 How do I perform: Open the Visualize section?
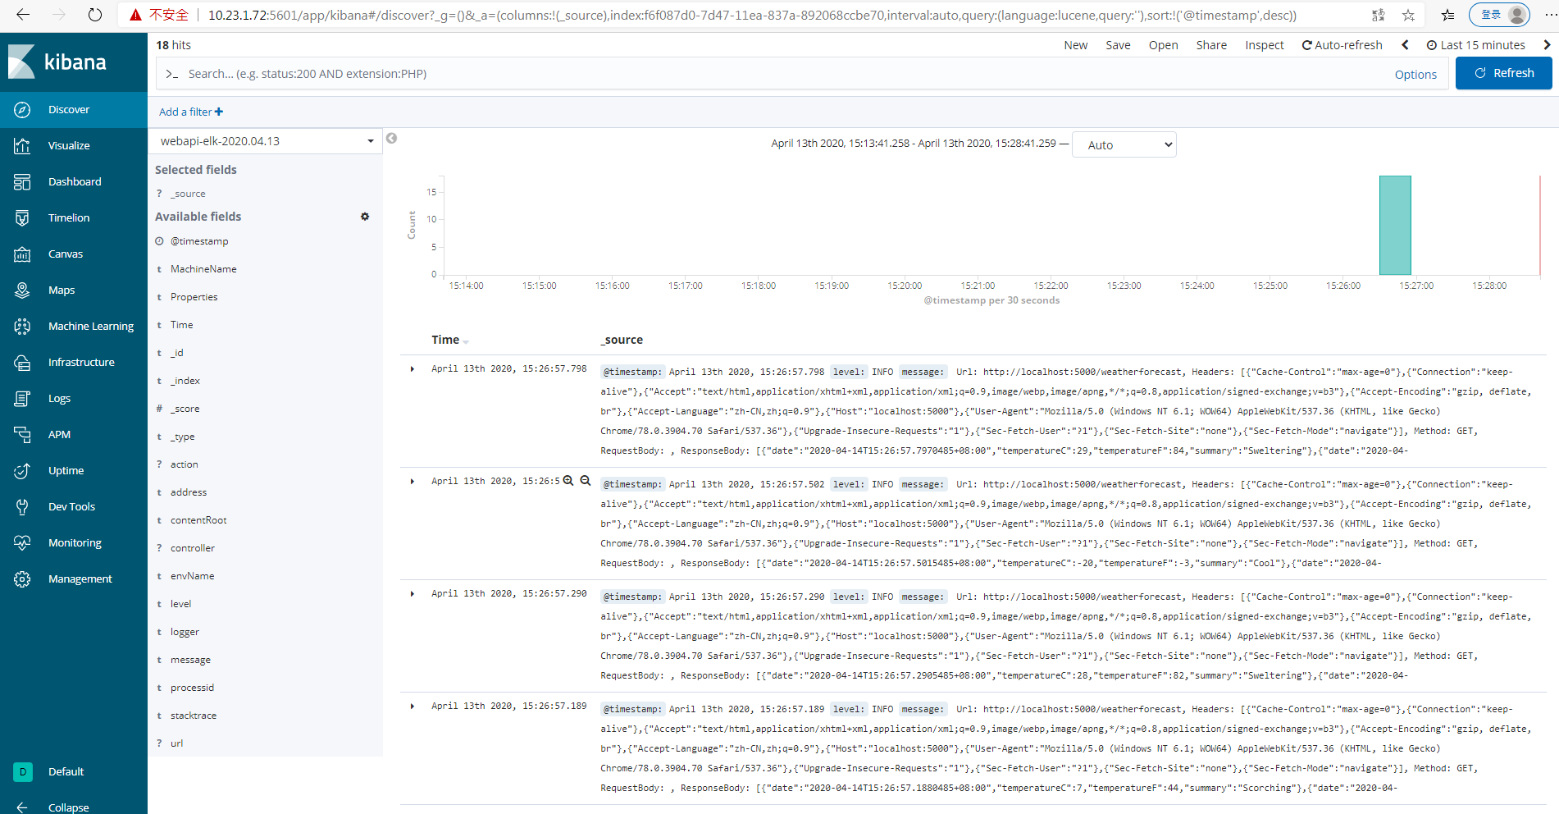tap(69, 145)
